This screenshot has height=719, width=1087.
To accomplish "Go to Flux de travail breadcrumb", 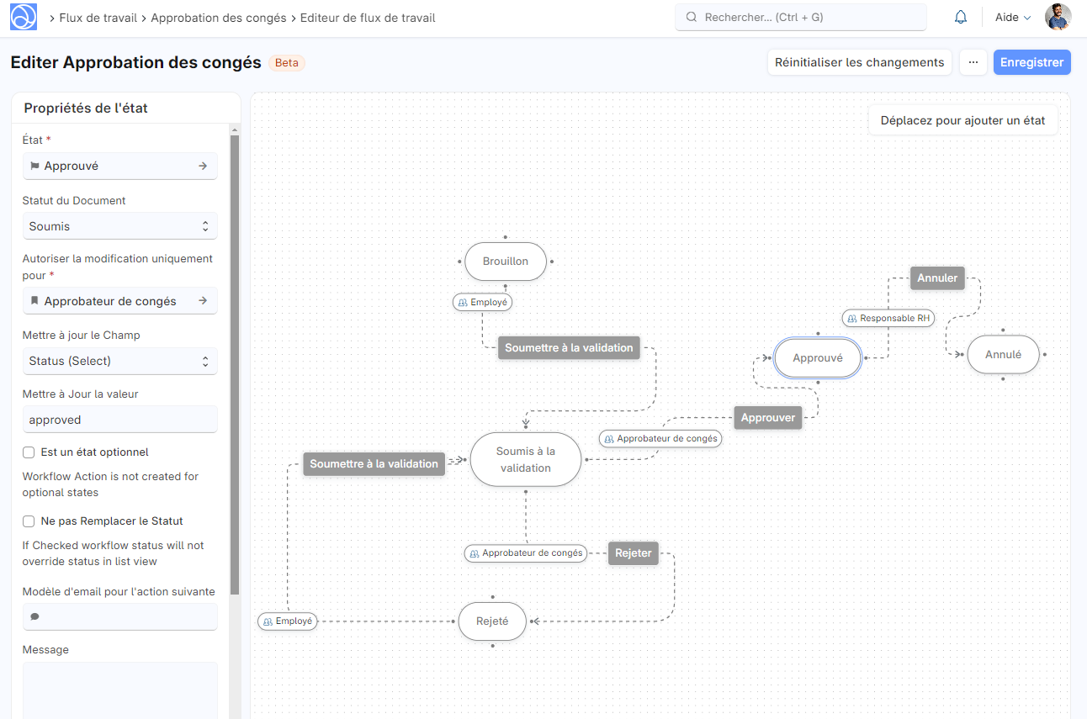I will click(98, 18).
